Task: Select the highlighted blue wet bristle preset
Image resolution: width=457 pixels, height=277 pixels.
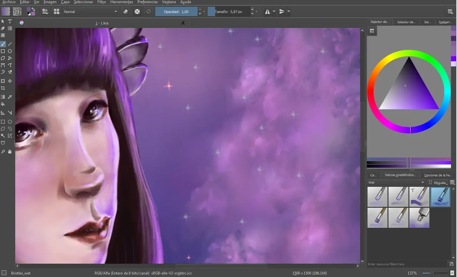Action: [x=440, y=197]
